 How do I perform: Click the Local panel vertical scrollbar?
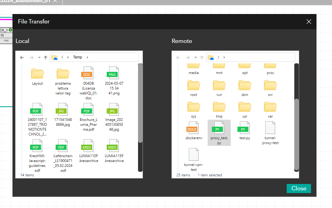(x=140, y=104)
